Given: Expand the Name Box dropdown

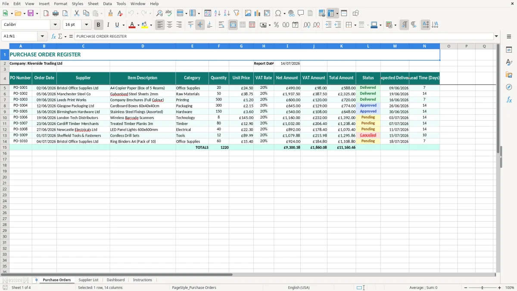Looking at the screenshot, I should (x=42, y=36).
